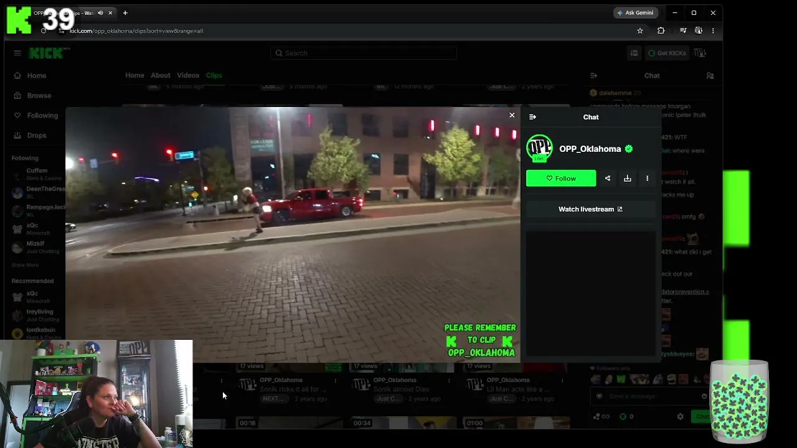Collapse the main page chat panel
Screen dimensions: 797x448
pyautogui.click(x=593, y=75)
